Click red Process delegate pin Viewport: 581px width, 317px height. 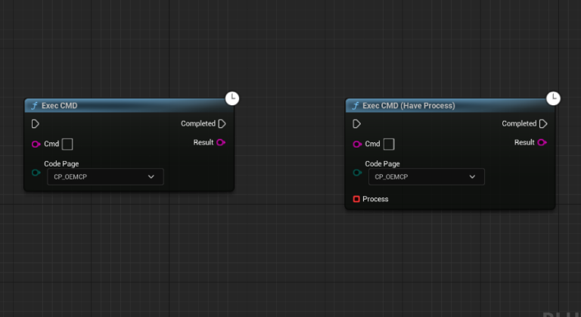coord(356,199)
